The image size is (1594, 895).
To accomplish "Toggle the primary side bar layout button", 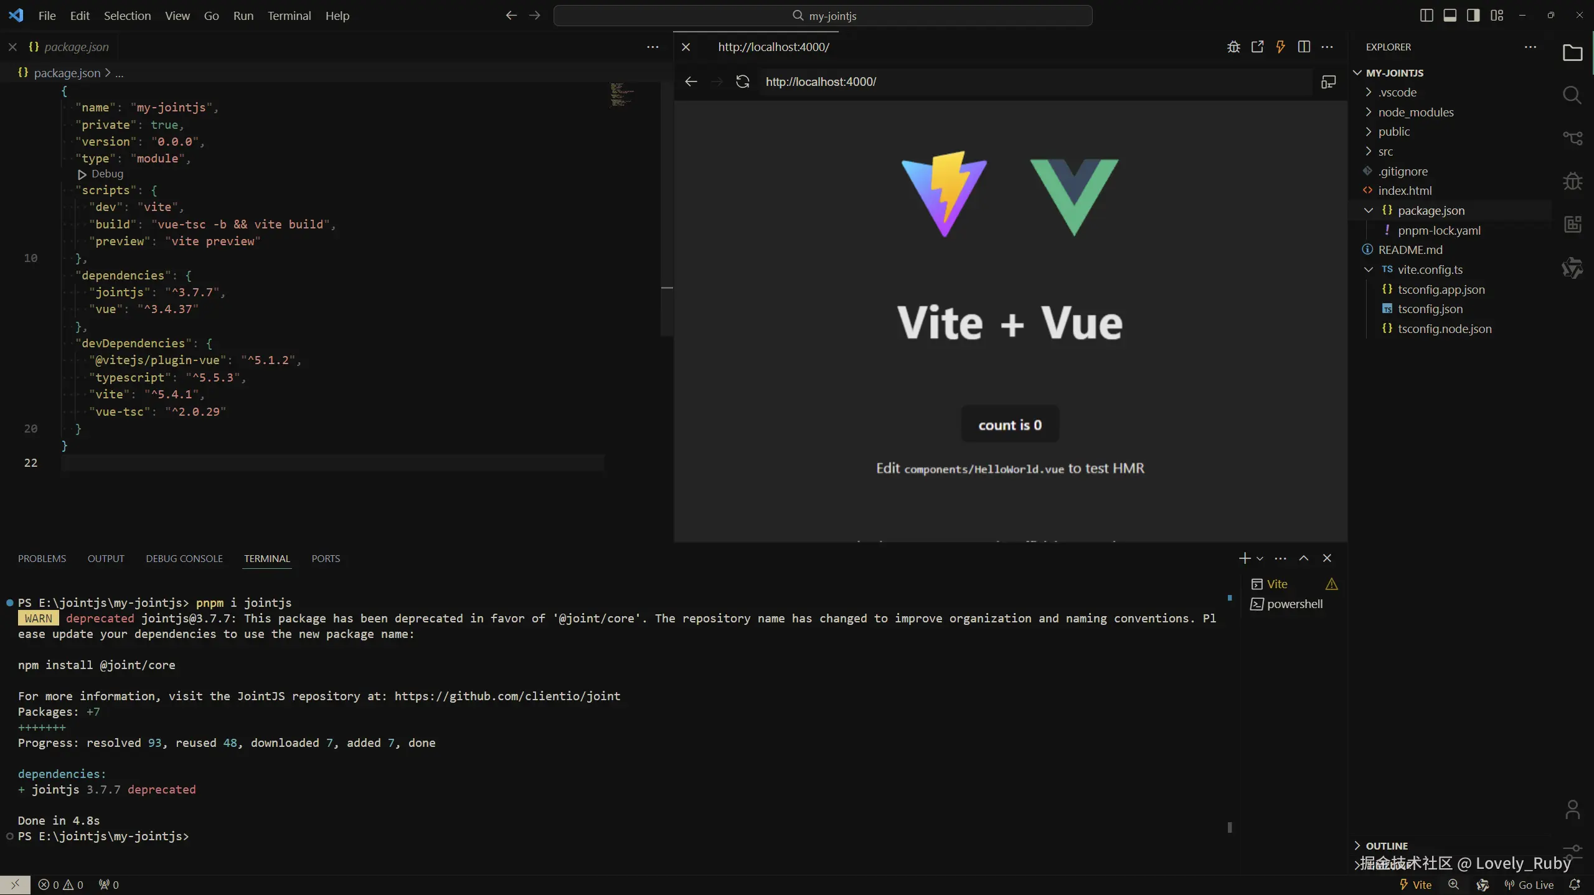I will [x=1427, y=16].
